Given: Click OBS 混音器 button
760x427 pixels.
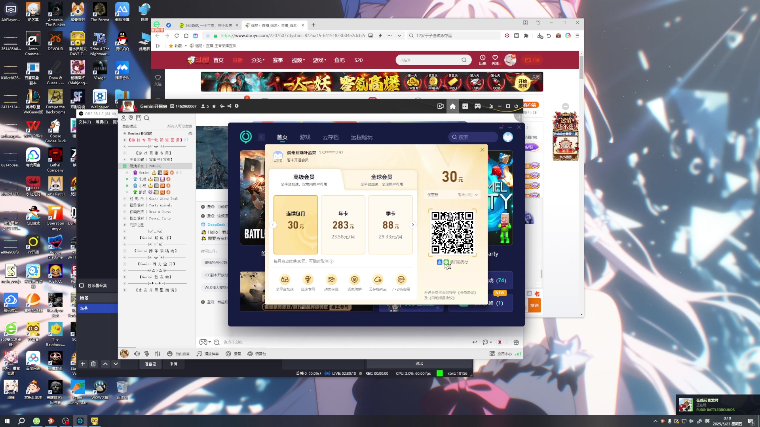Looking at the screenshot, I should [x=150, y=364].
